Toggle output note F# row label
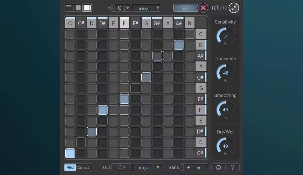Image resolution: width=303 pixels, height=175 pixels. (201, 99)
